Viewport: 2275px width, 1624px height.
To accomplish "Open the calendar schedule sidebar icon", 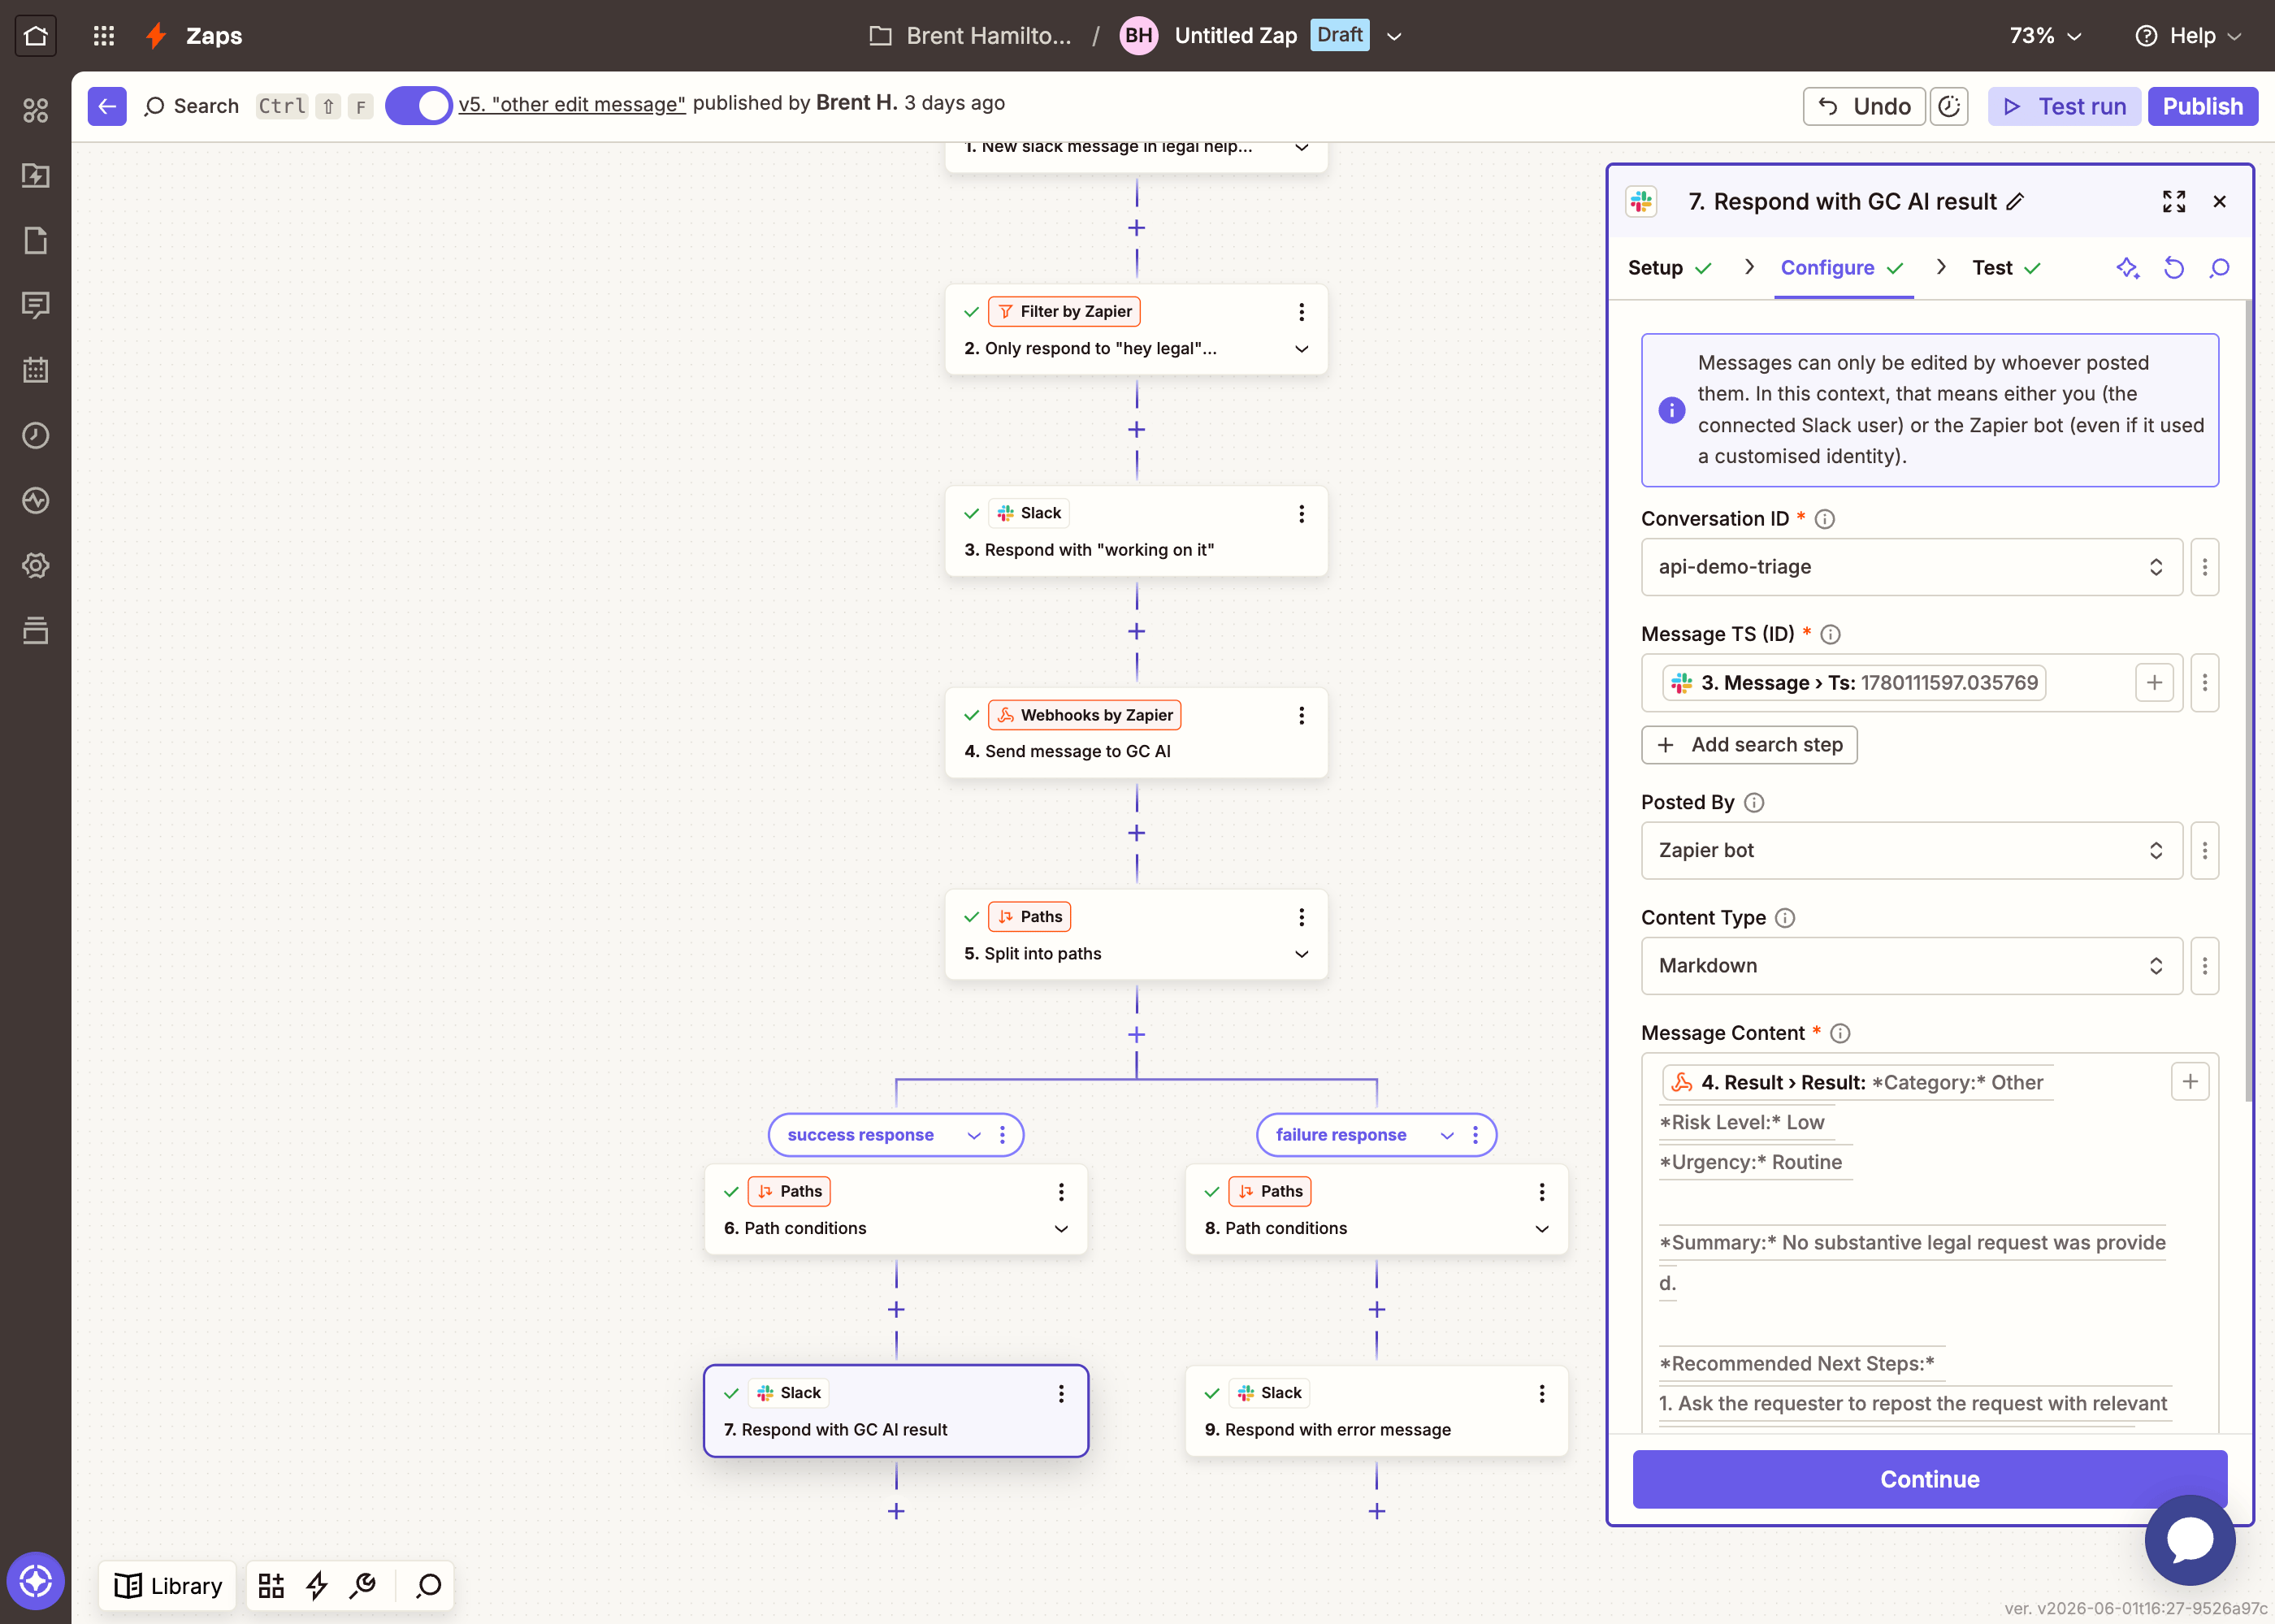I will tap(36, 370).
